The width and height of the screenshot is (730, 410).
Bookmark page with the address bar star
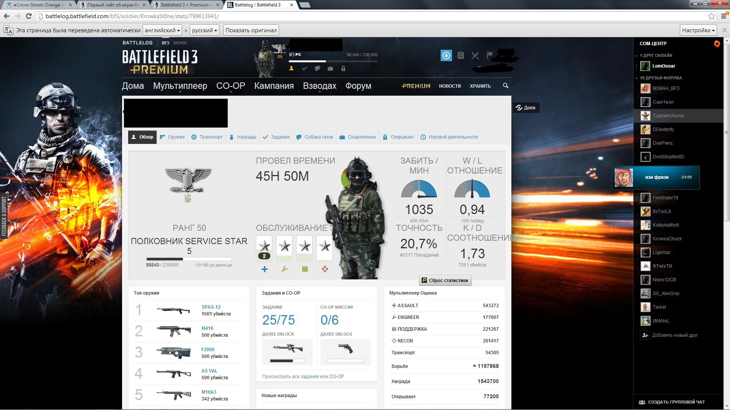(x=711, y=16)
